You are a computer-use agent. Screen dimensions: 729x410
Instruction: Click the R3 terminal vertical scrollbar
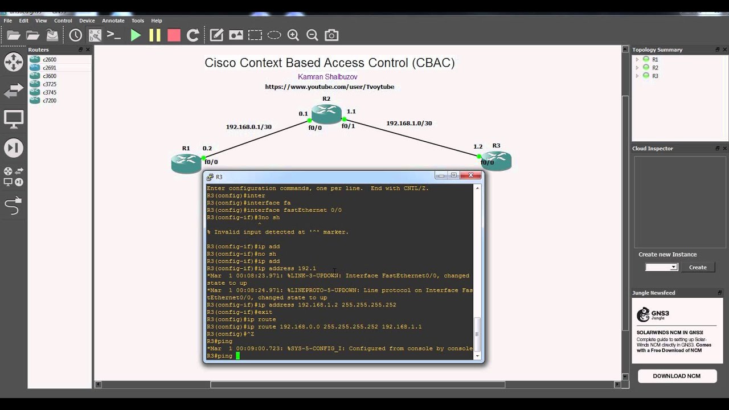tap(478, 271)
